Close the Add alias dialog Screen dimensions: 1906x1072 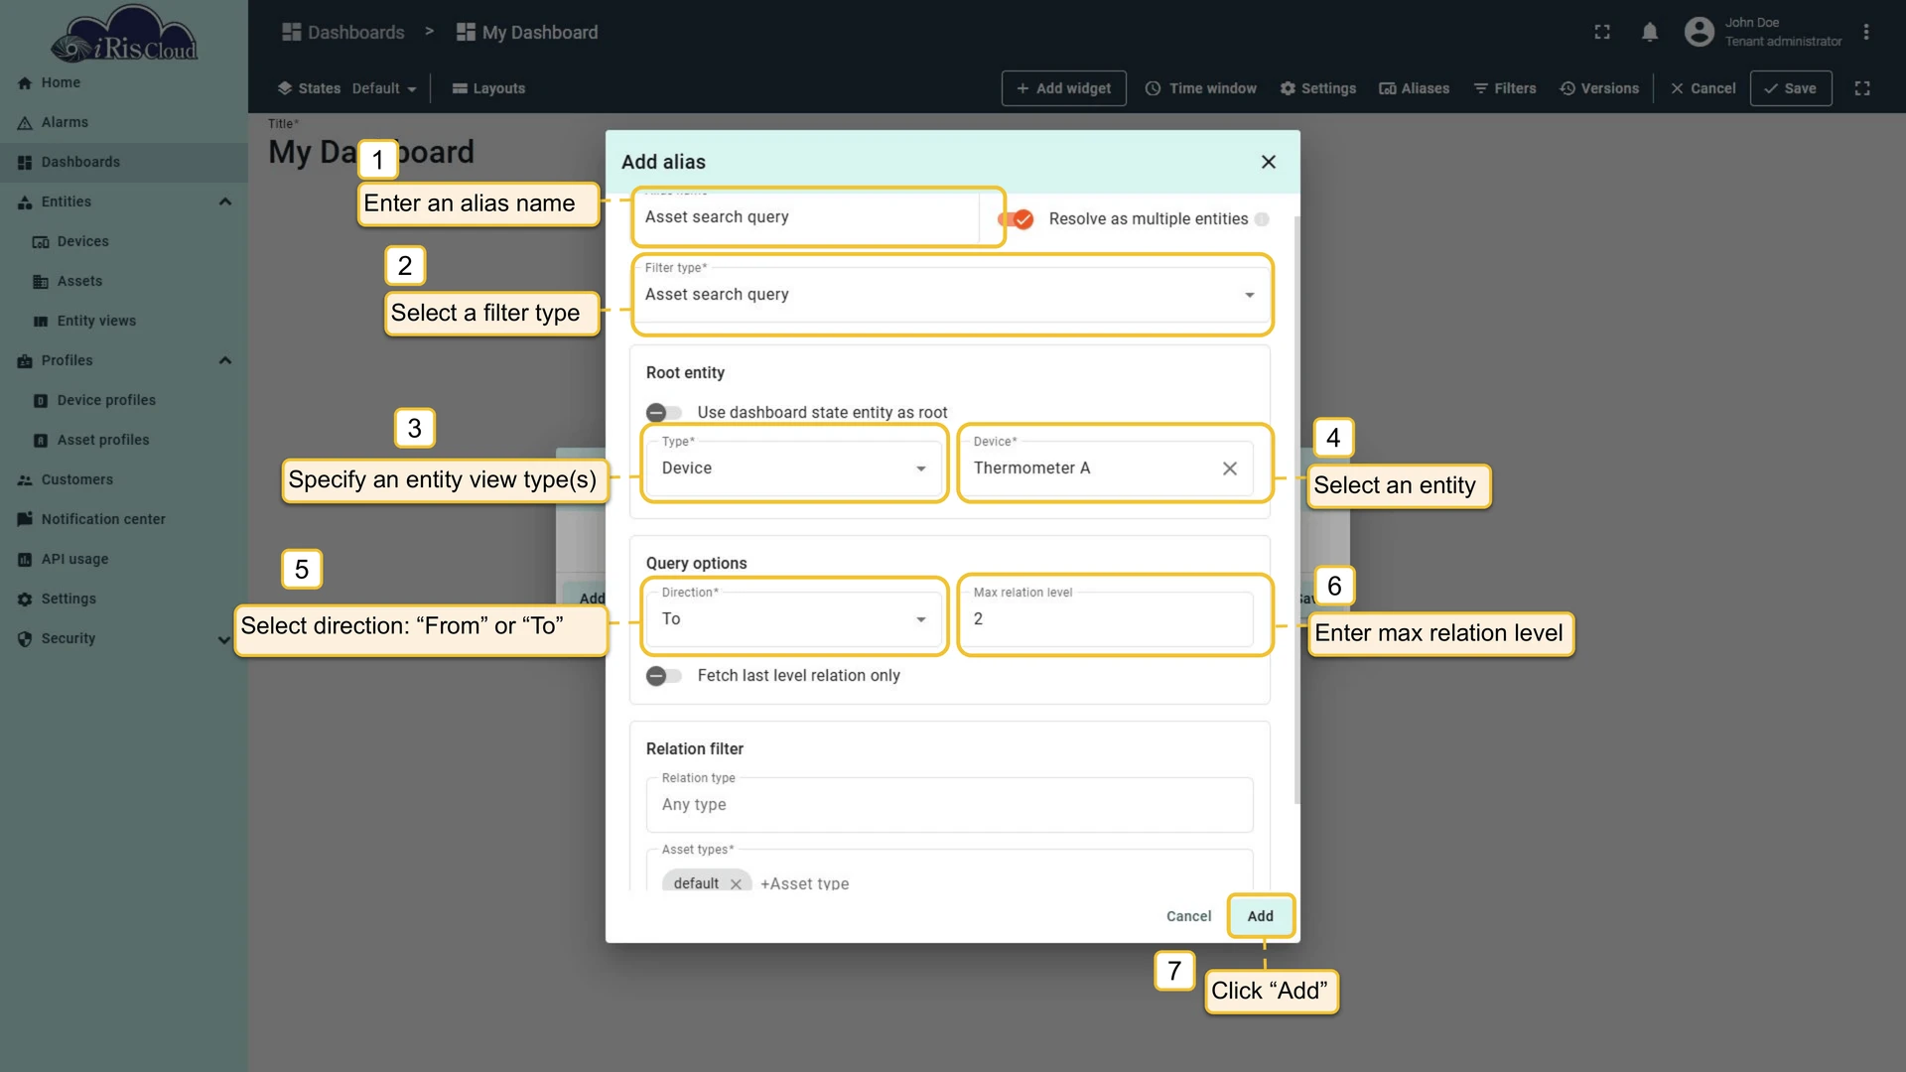(1268, 162)
